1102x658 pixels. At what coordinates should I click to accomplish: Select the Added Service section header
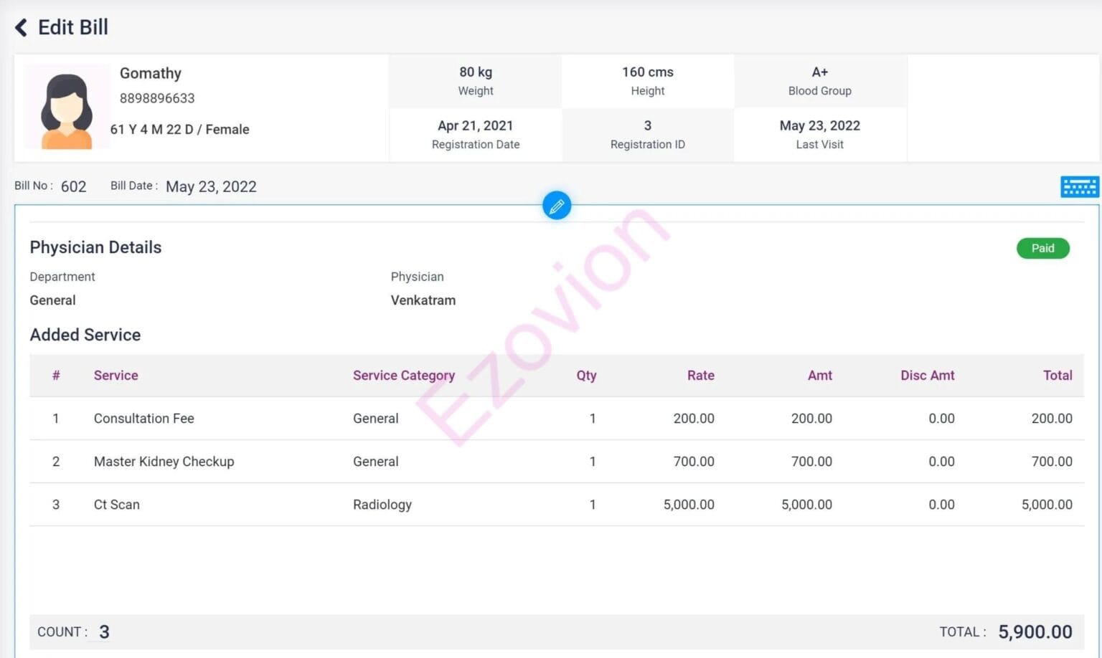pyautogui.click(x=85, y=335)
